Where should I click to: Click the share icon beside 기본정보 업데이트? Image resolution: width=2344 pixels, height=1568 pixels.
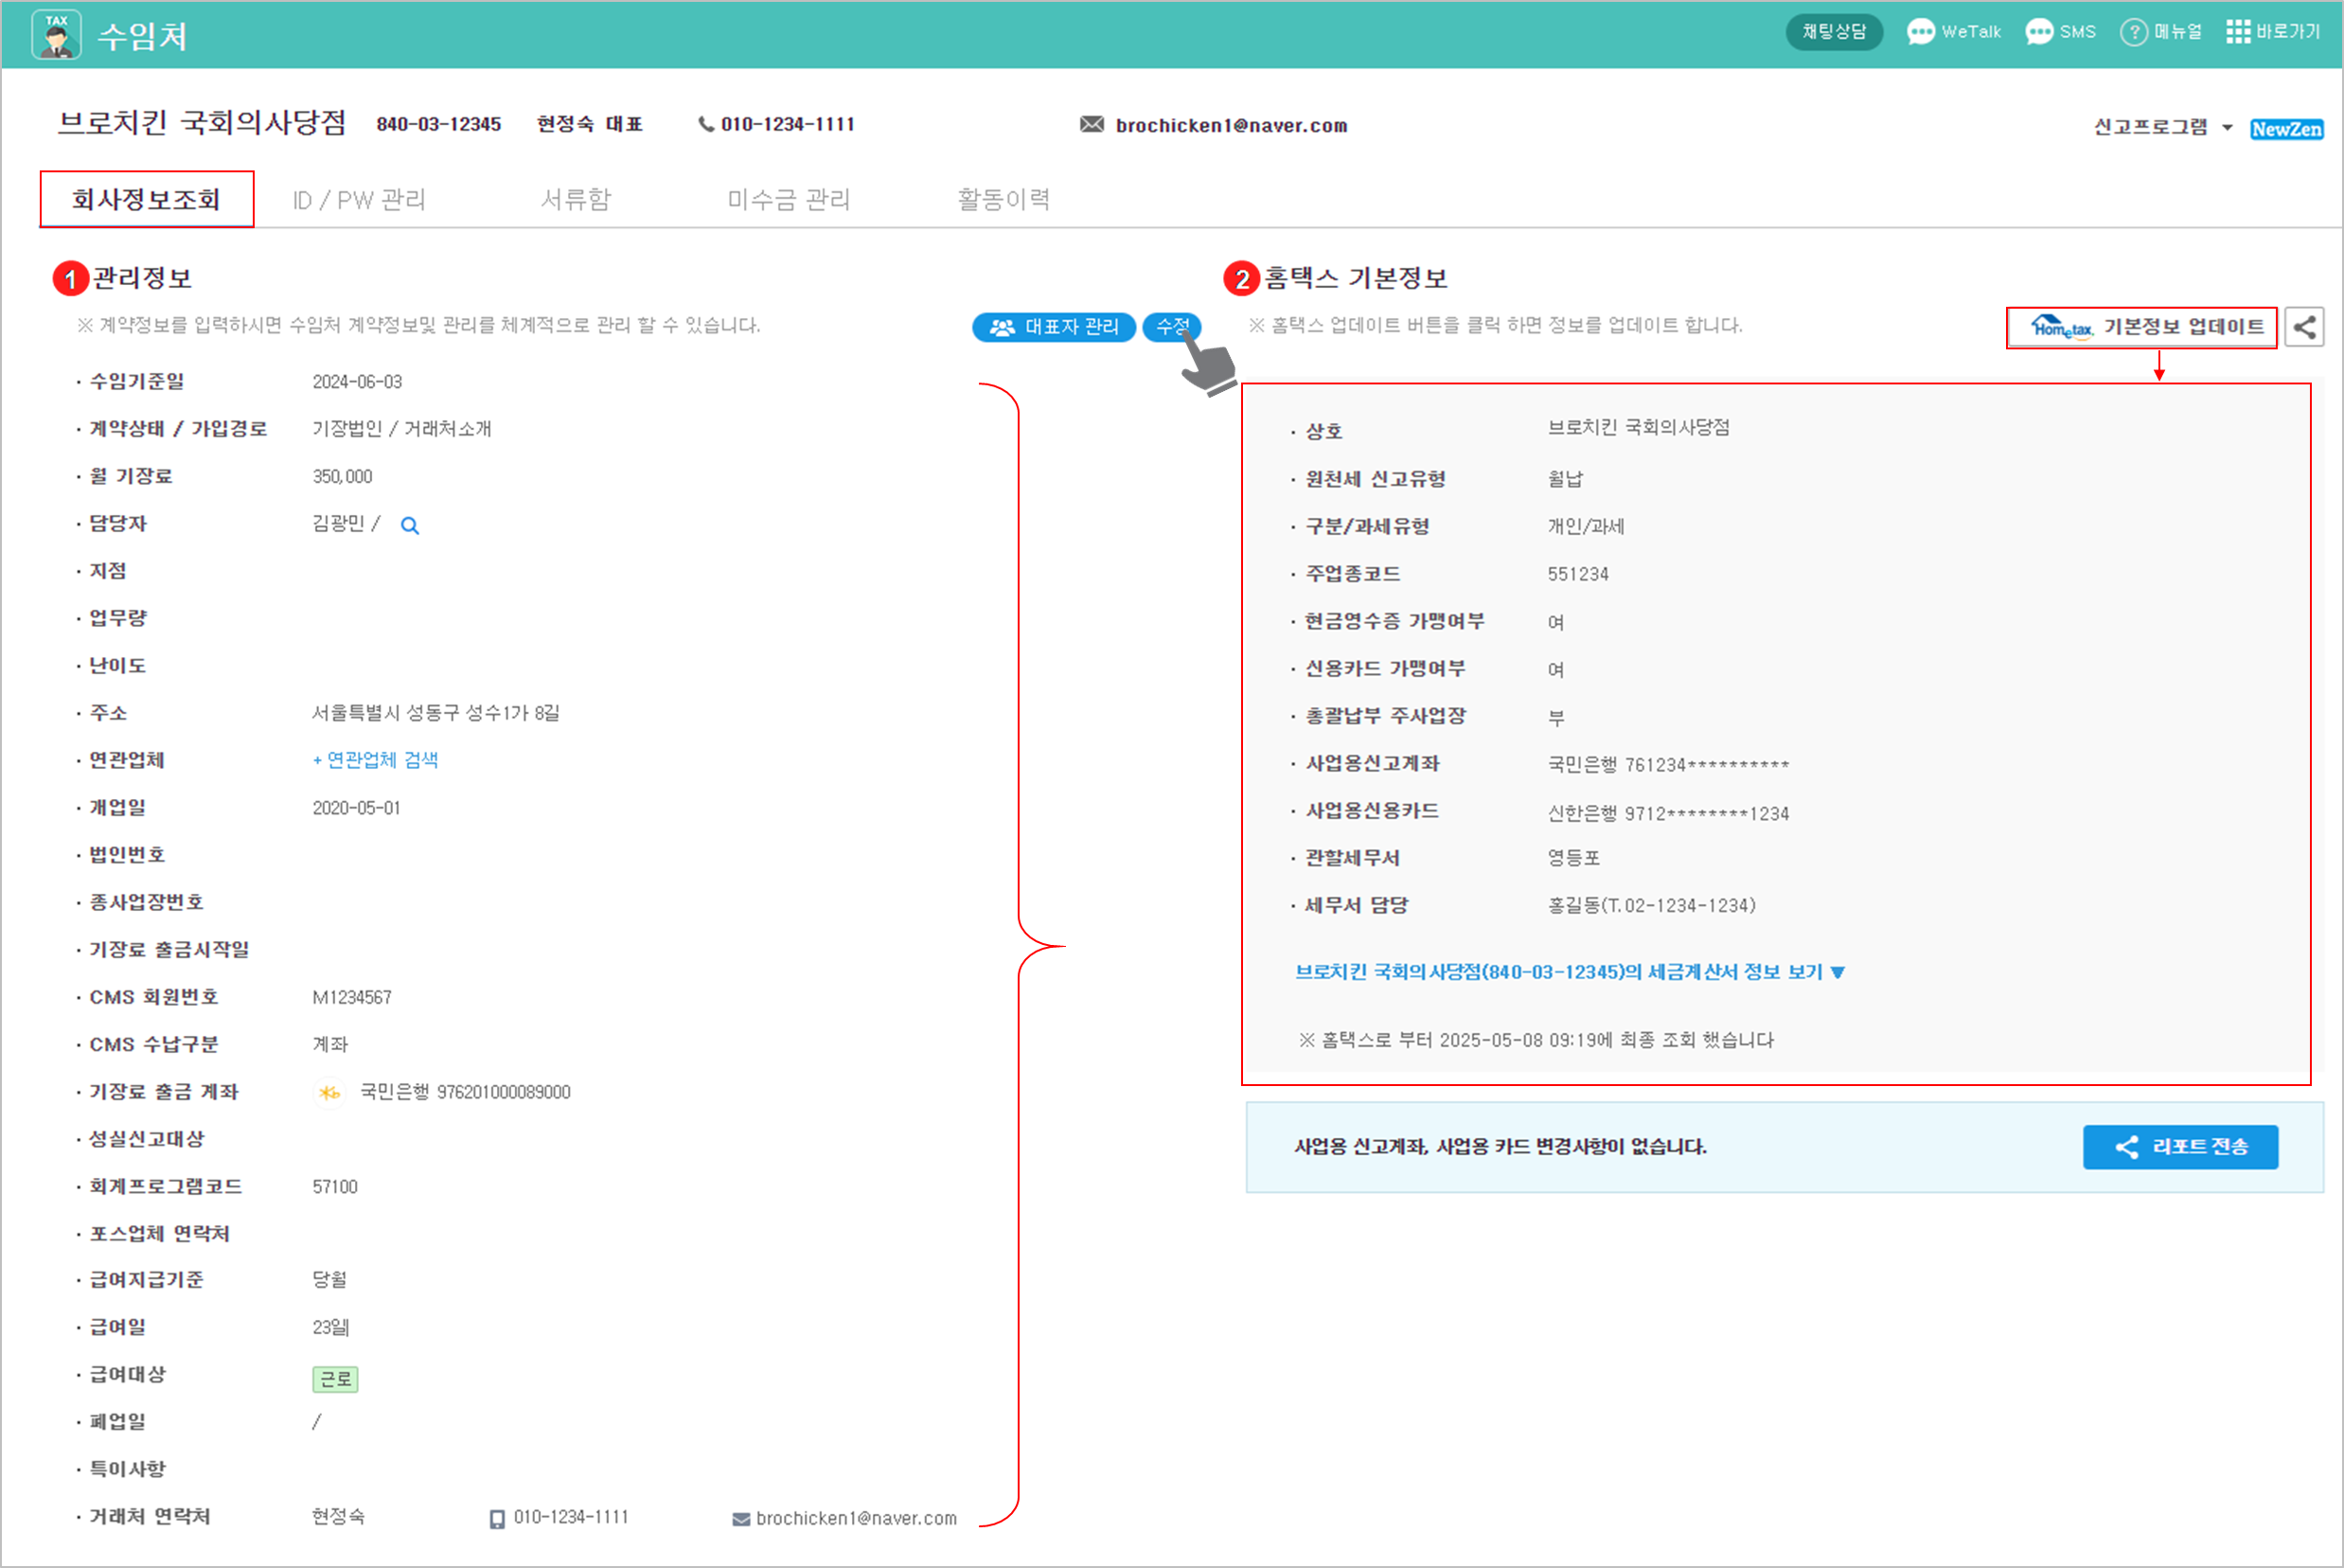2304,327
